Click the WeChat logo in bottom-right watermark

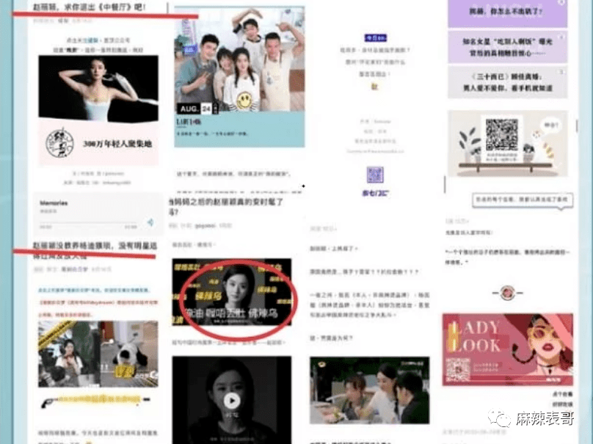[503, 418]
